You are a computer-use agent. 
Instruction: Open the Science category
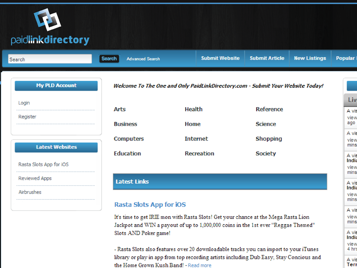[x=266, y=124]
